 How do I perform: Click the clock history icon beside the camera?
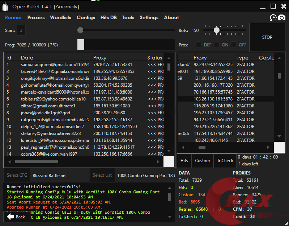click(273, 17)
